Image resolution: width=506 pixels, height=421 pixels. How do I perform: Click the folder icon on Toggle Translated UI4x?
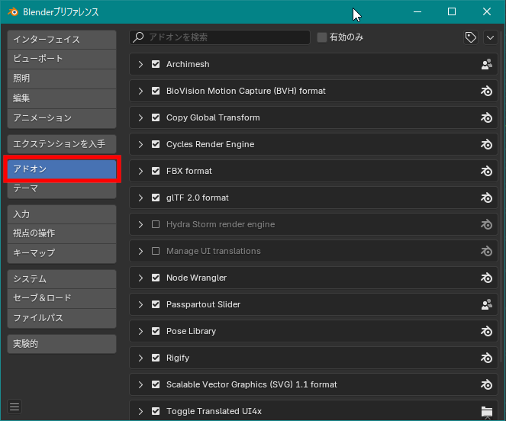click(486, 411)
